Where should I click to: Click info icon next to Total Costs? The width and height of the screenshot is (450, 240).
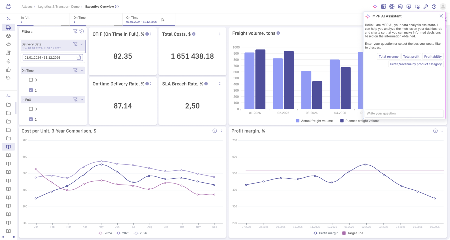tap(194, 34)
